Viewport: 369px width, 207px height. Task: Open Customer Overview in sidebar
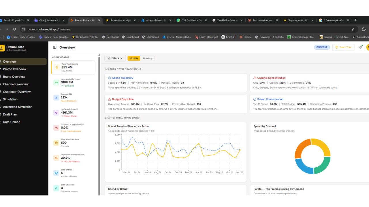(17, 92)
